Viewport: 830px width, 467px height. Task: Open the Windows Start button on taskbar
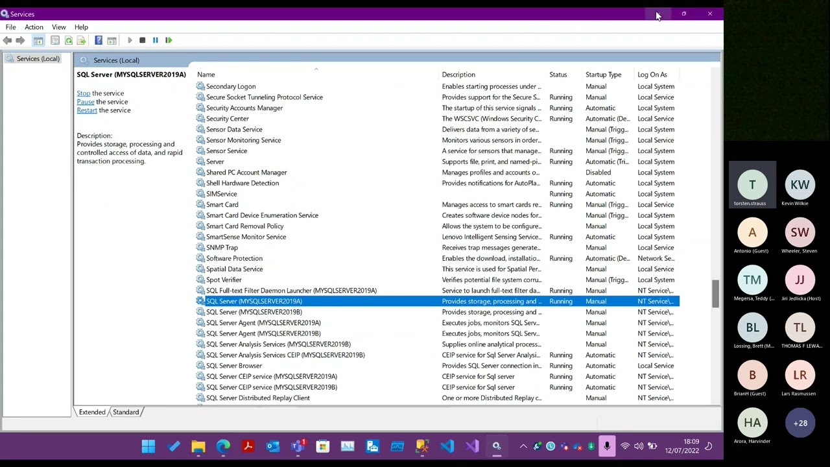tap(148, 446)
